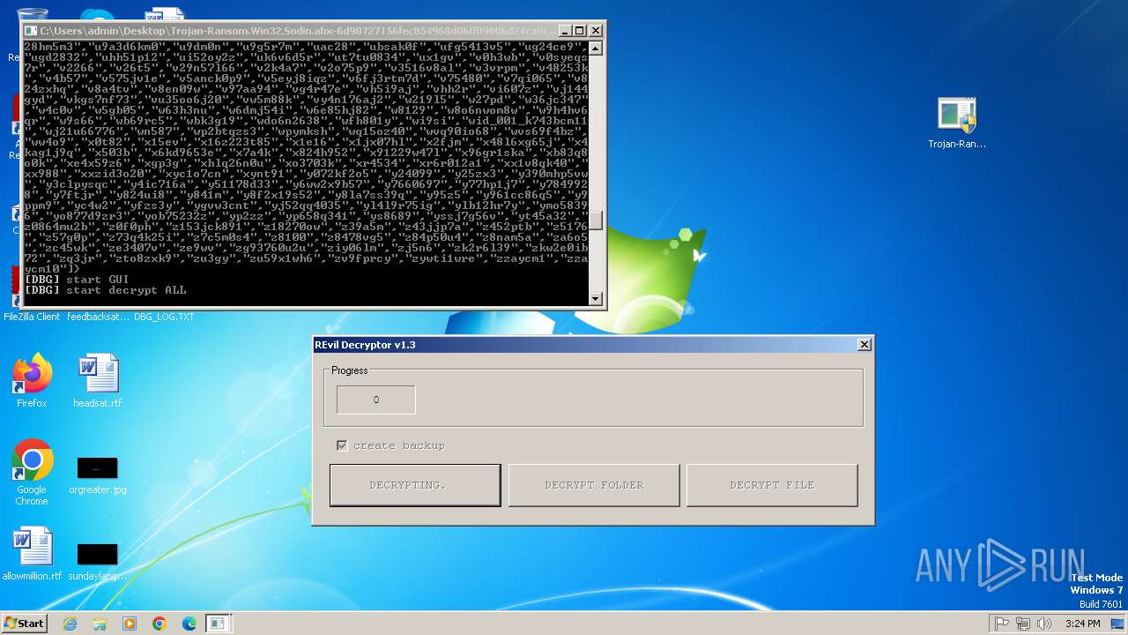Open the Skype desktop icon at top
1128x635 pixels.
click(97, 14)
